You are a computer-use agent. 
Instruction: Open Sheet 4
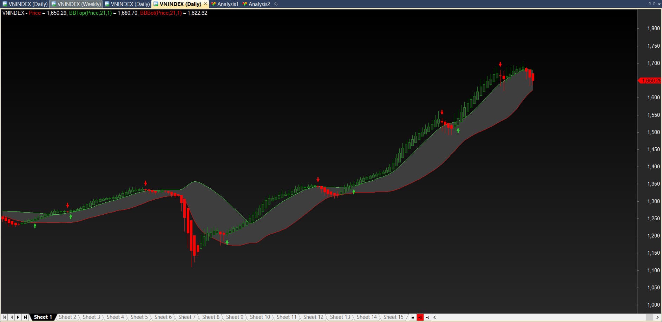[115, 317]
